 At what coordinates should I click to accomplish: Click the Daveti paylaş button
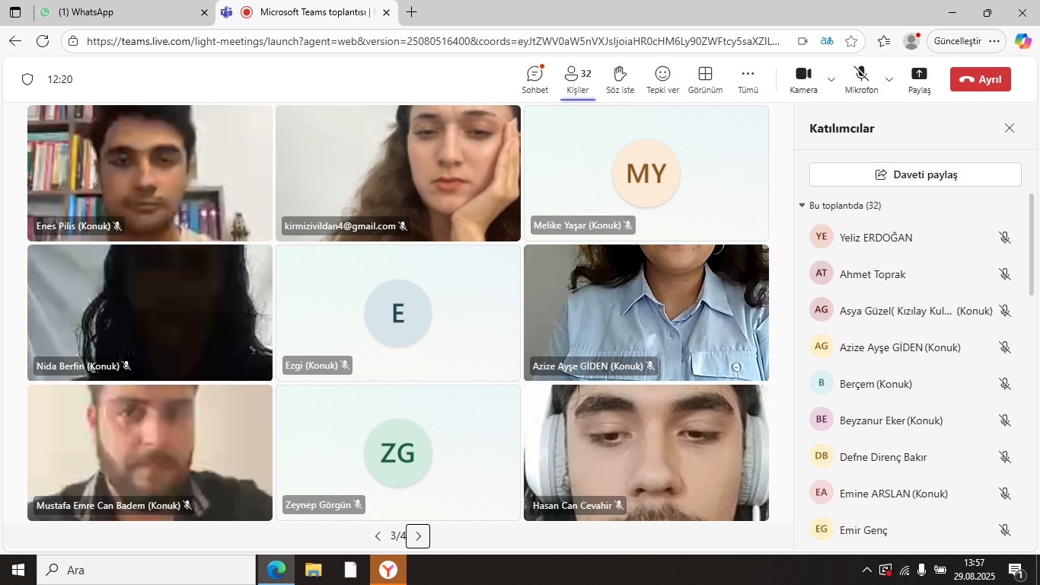pyautogui.click(x=914, y=174)
